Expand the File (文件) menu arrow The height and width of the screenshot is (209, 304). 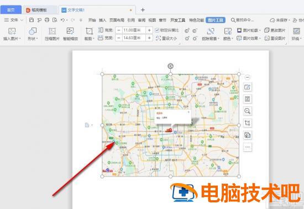(22, 20)
